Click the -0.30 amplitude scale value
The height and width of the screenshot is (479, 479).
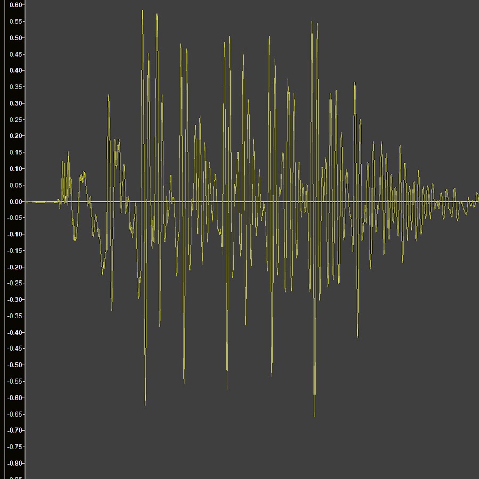click(15, 300)
